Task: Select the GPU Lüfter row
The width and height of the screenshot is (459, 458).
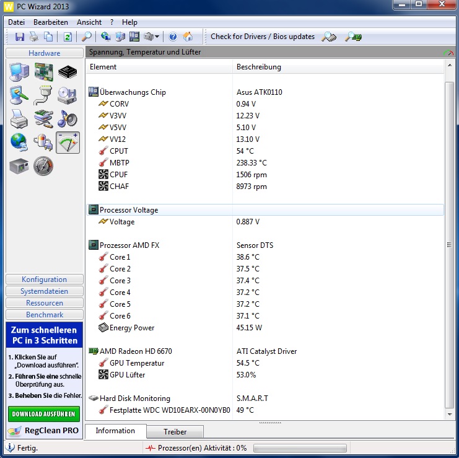Action: (265, 375)
